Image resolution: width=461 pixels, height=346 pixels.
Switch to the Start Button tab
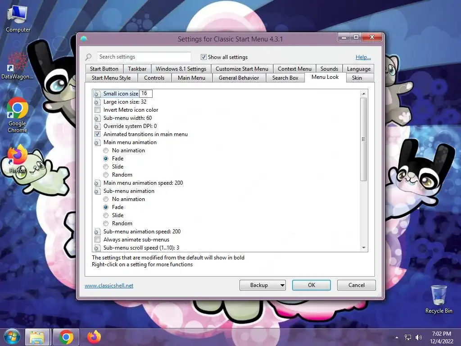coord(104,69)
